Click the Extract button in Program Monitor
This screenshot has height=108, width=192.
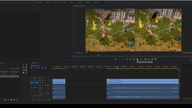pos(148,59)
